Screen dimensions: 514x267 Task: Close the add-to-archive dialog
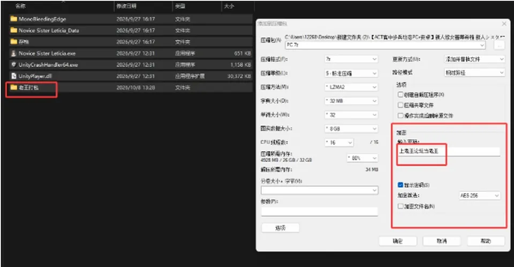point(504,24)
